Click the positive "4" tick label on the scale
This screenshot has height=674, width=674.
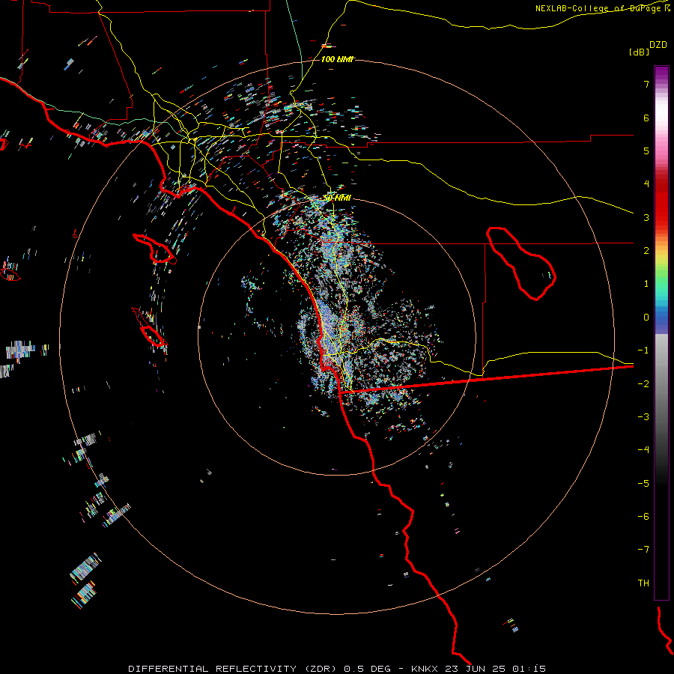pyautogui.click(x=646, y=184)
